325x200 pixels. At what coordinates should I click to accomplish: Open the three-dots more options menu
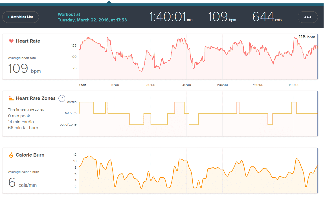pyautogui.click(x=308, y=17)
